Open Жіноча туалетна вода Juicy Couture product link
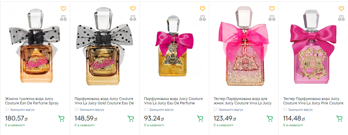The height and width of the screenshot is (135, 348). [x=32, y=101]
